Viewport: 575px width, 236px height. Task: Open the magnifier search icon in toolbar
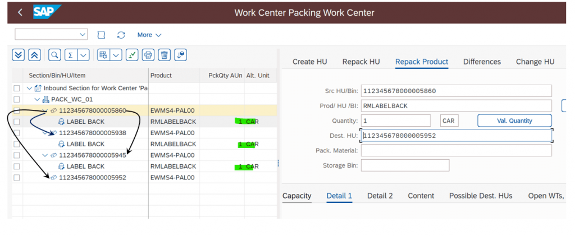54,55
